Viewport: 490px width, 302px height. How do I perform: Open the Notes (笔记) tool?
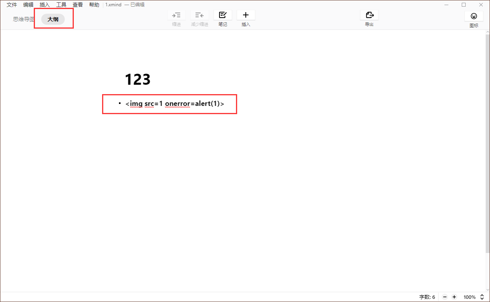(x=223, y=15)
